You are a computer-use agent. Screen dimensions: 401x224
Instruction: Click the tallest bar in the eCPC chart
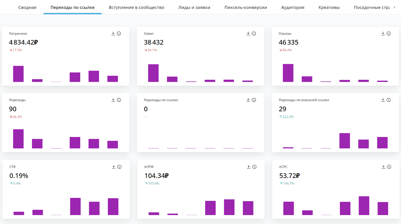[x=364, y=205]
